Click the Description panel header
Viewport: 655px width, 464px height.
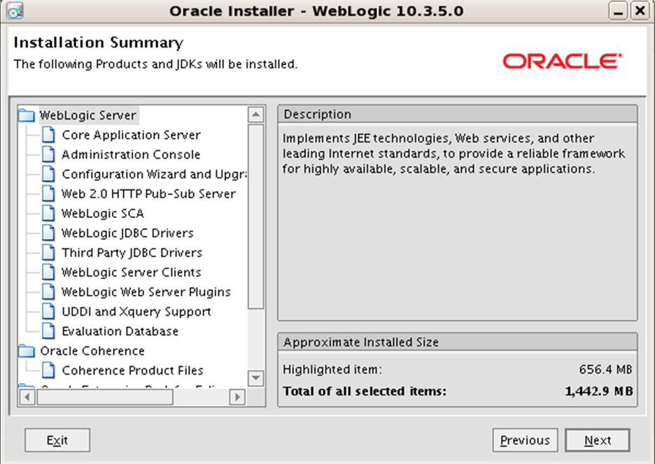(x=458, y=115)
